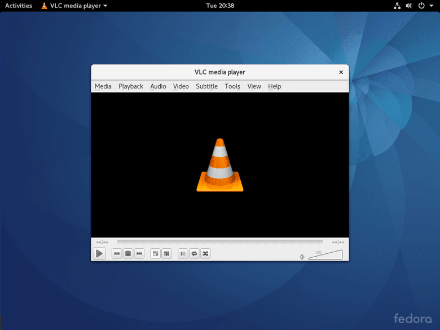Toggle the random shuffle button
The width and height of the screenshot is (440, 330).
point(205,254)
